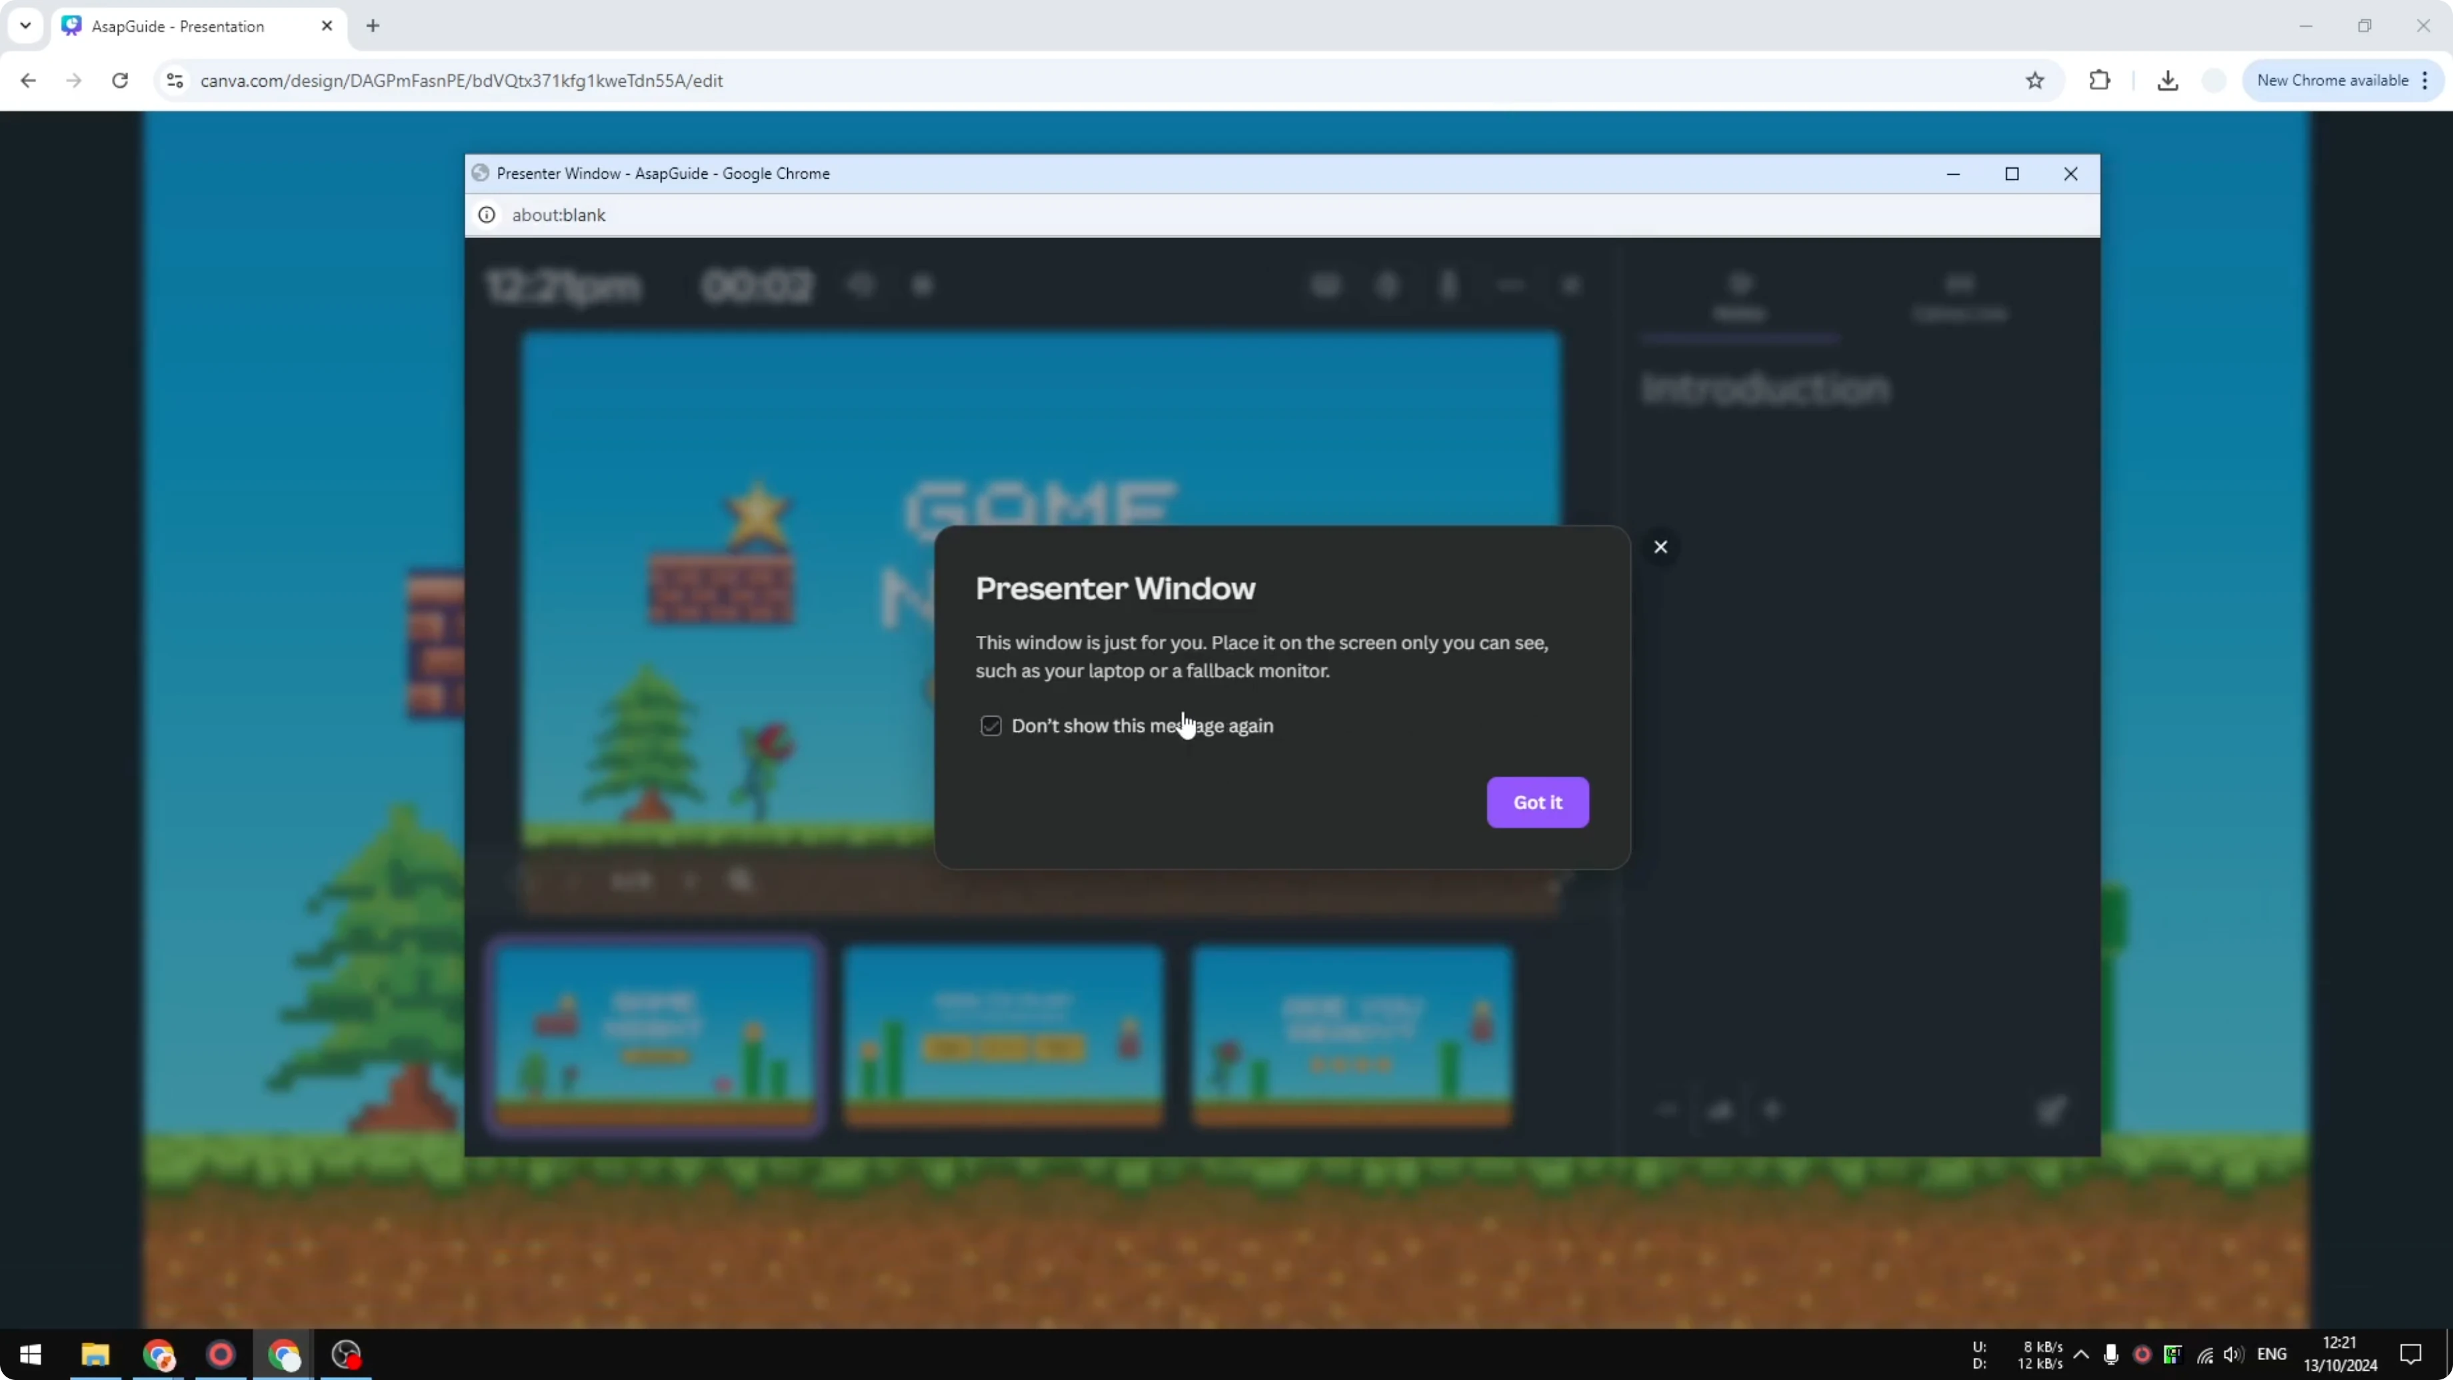Open the OBS Studio taskbar icon

(346, 1354)
